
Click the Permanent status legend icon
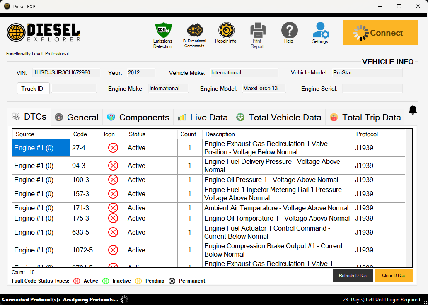172,281
